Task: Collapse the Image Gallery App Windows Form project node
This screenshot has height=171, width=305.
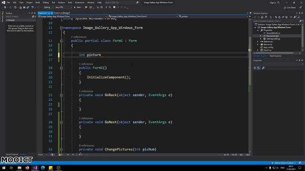Action: [255, 28]
